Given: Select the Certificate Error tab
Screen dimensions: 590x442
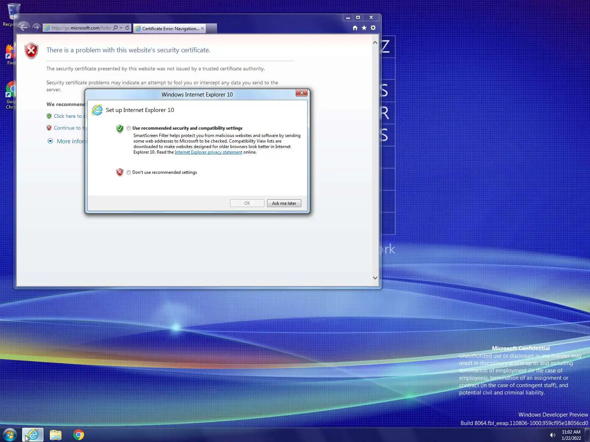Looking at the screenshot, I should tap(170, 28).
